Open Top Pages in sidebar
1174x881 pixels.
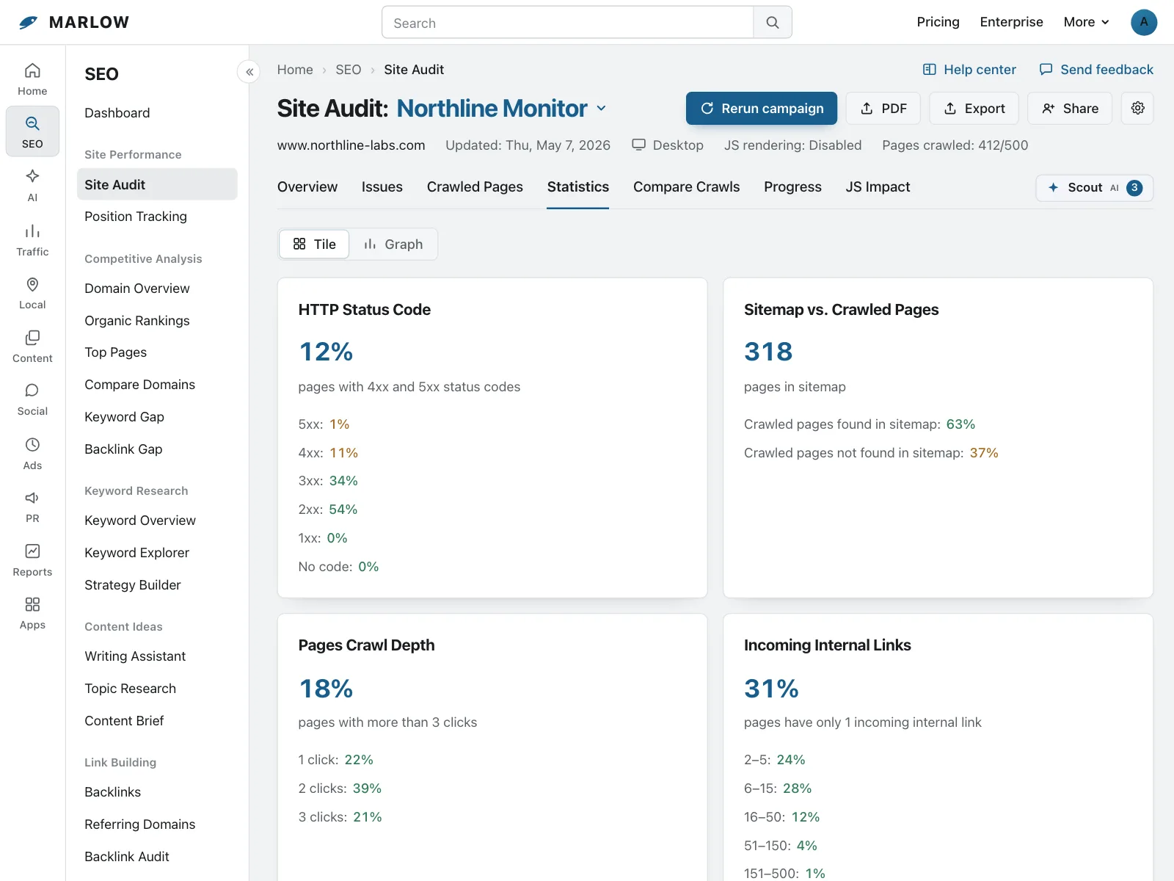coord(157,352)
